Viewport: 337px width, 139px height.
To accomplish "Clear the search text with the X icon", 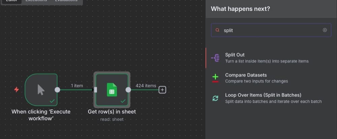I will click(325, 30).
